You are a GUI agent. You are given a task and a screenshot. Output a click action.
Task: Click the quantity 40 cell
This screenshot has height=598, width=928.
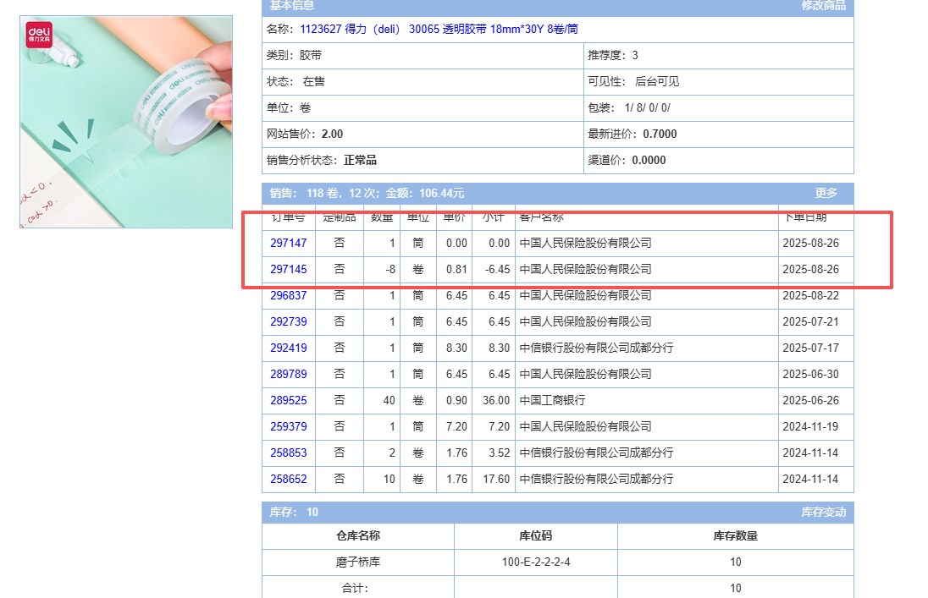tap(382, 400)
